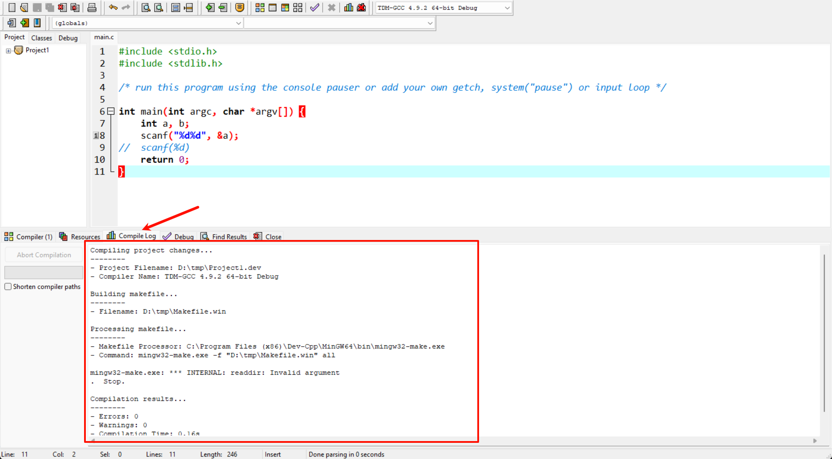This screenshot has height=459, width=832.
Task: Click the Abort Compilation button
Action: point(44,255)
